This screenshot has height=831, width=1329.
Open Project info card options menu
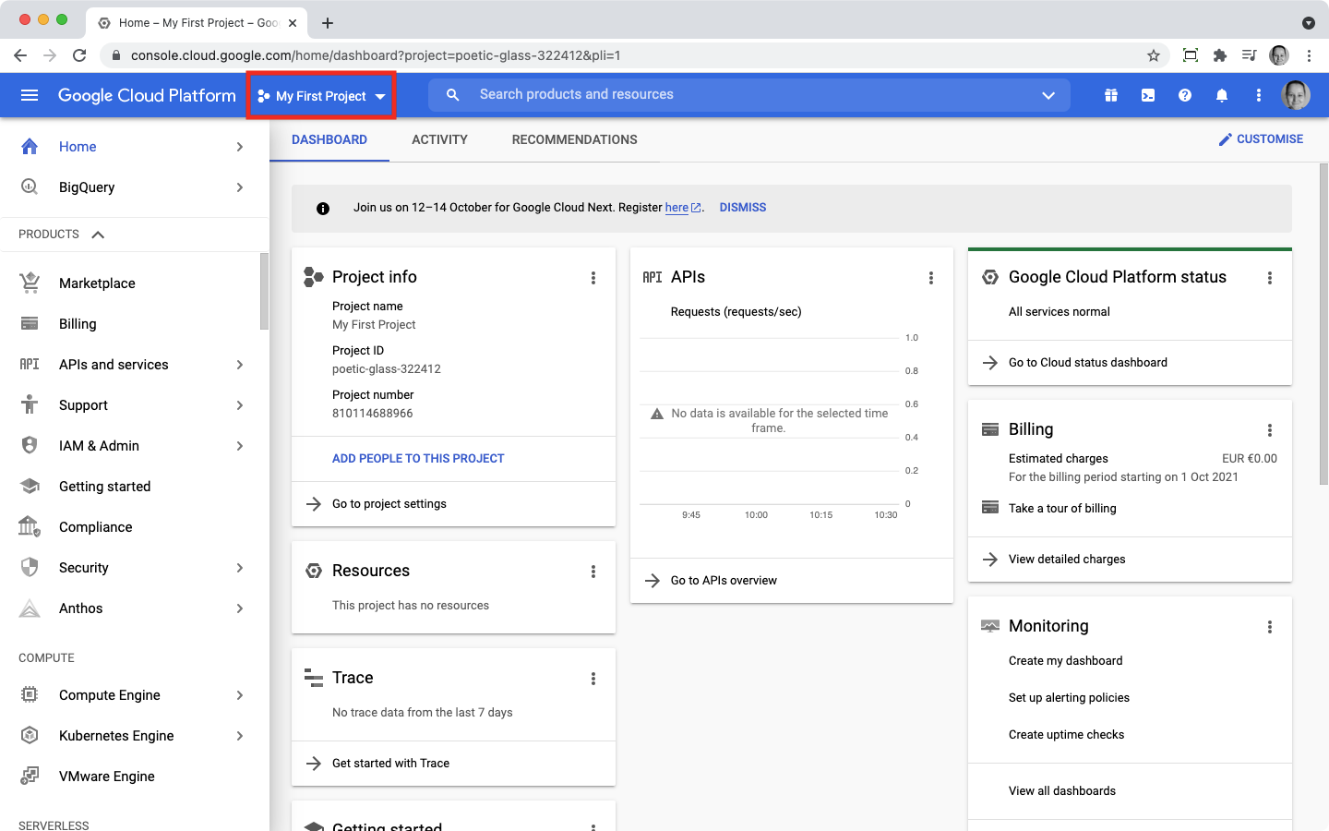(x=593, y=278)
